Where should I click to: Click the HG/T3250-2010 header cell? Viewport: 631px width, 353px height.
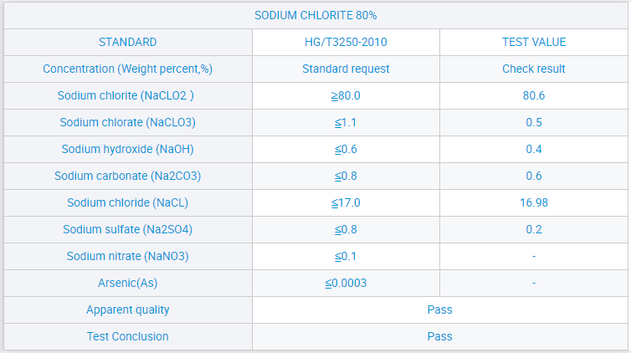tap(346, 42)
